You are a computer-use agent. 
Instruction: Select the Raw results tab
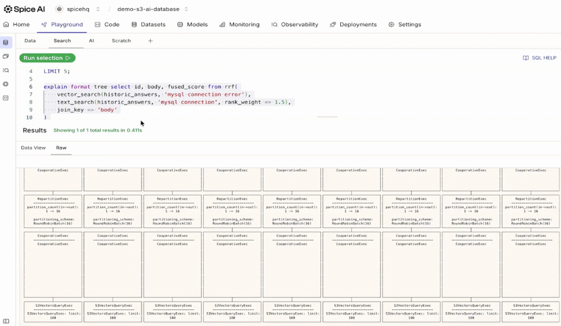tap(61, 148)
